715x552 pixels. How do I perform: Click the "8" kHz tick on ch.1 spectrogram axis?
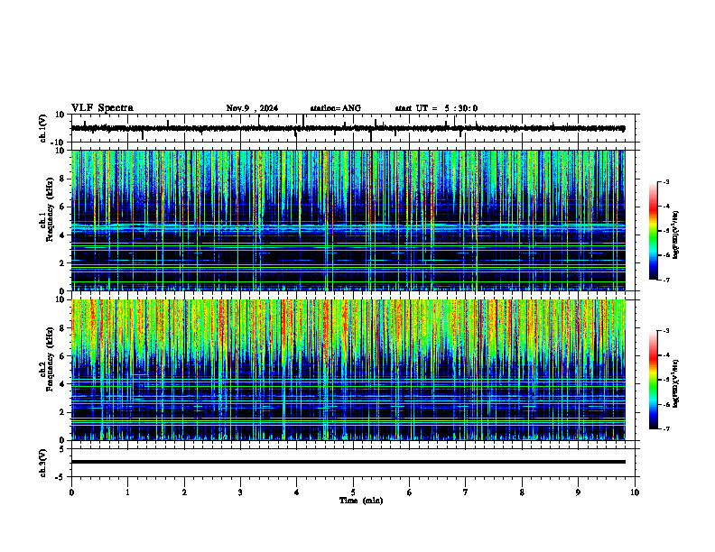(x=62, y=179)
